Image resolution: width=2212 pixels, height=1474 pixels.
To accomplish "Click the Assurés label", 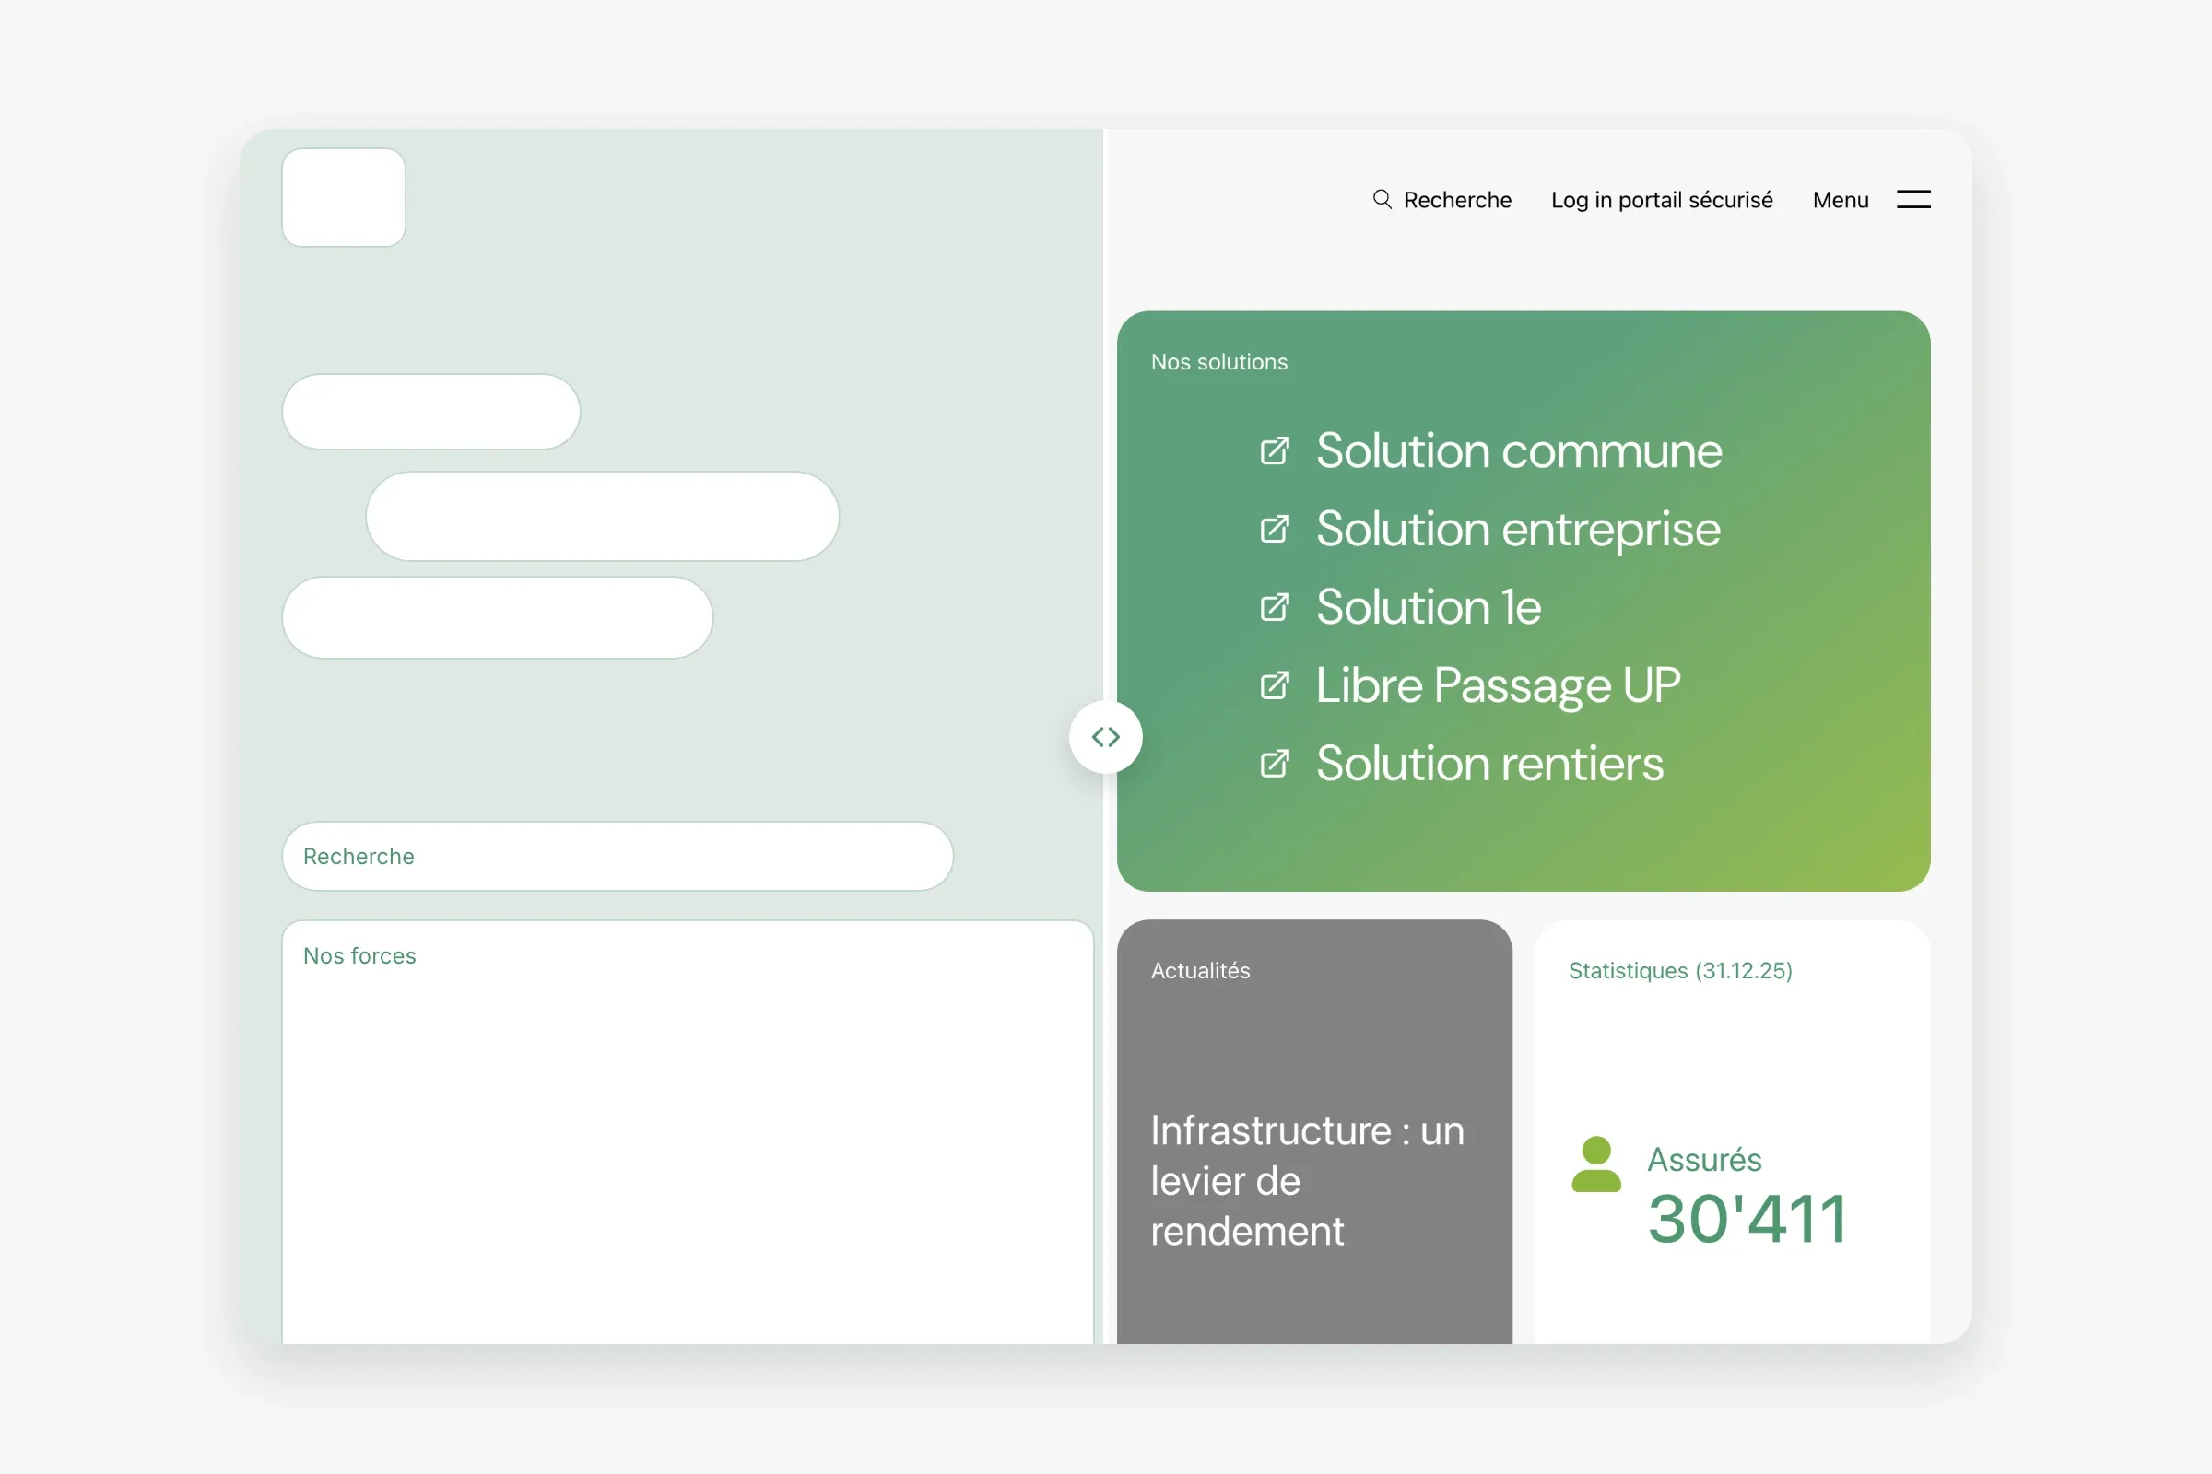I will (x=1704, y=1160).
